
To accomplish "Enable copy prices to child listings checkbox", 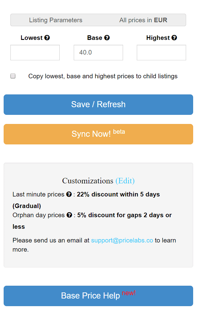I will 13,76.
